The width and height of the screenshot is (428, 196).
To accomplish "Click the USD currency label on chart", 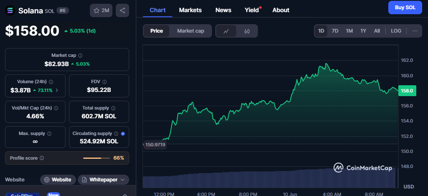I will click(409, 187).
